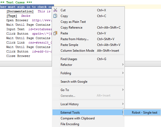
Task: Choose Copy Reference menu entry
Action: 71,28
